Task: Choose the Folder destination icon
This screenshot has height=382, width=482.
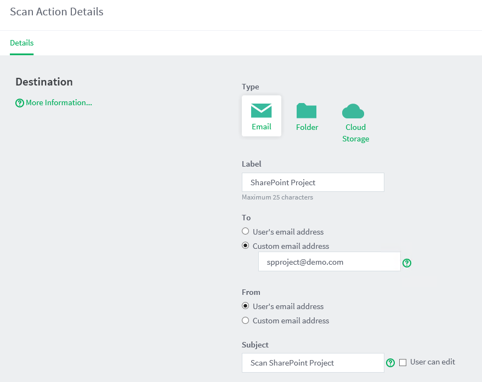Action: [x=307, y=111]
